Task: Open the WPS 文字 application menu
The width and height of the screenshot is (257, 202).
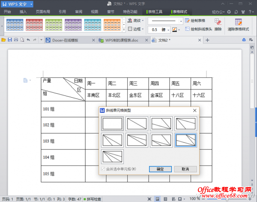Action: tap(17, 4)
